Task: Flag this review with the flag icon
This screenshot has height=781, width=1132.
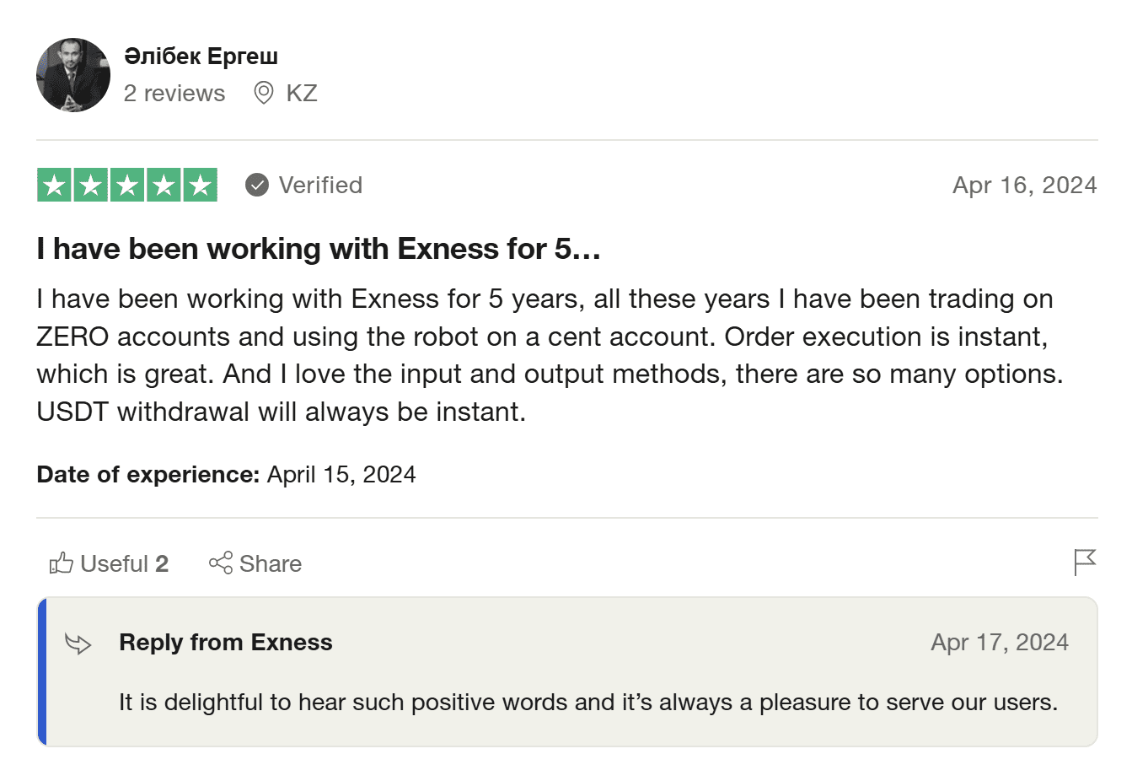Action: (1085, 562)
